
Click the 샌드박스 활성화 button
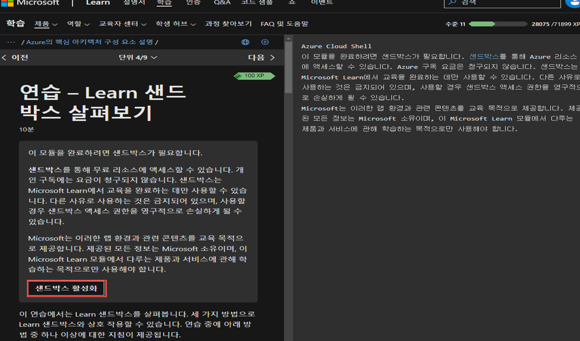[66, 289]
